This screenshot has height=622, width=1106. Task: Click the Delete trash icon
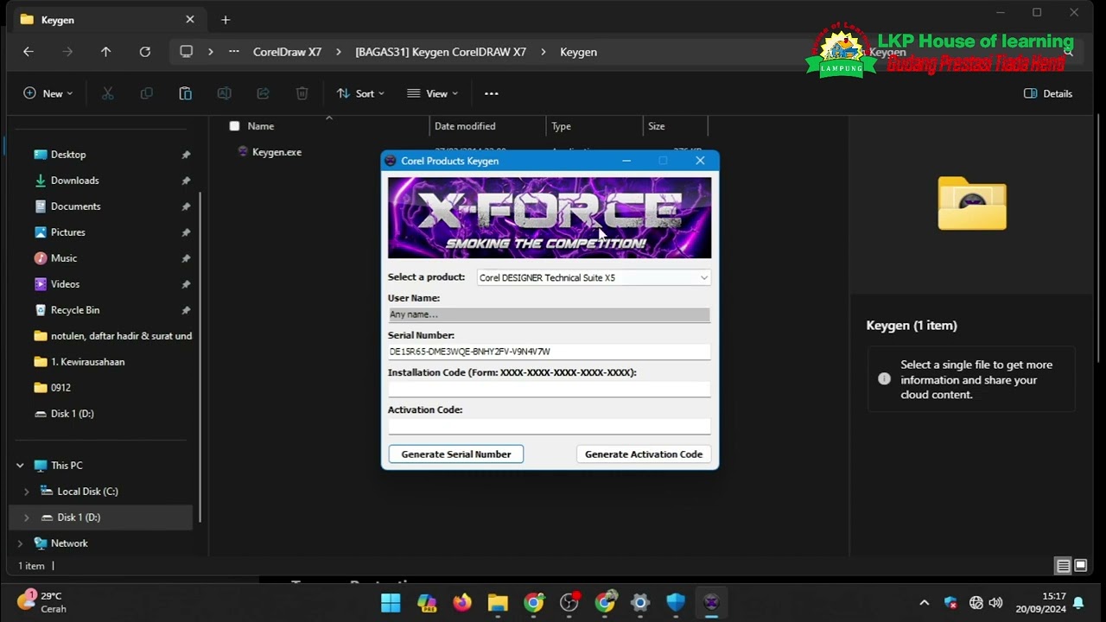click(x=302, y=93)
